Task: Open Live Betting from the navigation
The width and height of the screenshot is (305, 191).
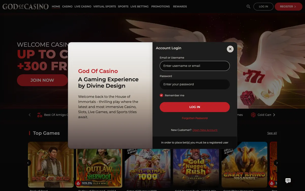Action: point(140,6)
